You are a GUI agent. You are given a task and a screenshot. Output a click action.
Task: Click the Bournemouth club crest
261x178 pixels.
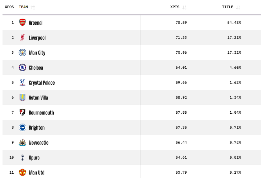tap(22, 112)
